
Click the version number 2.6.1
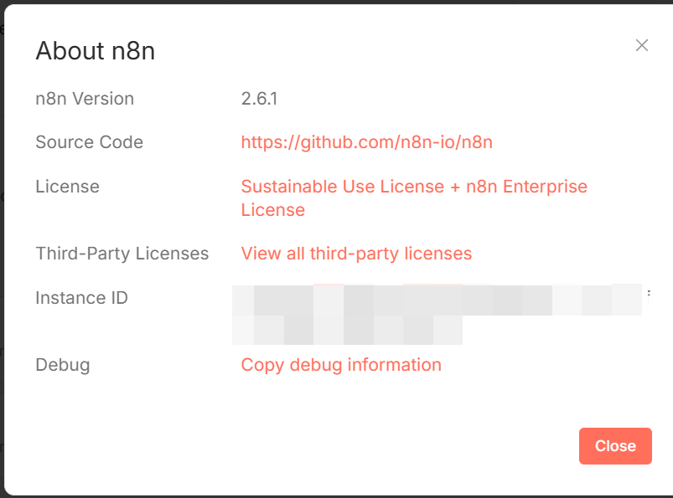pyautogui.click(x=259, y=99)
